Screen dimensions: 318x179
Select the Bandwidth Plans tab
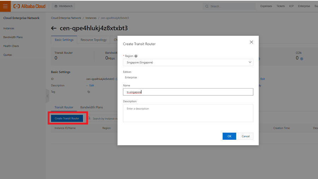(x=92, y=107)
